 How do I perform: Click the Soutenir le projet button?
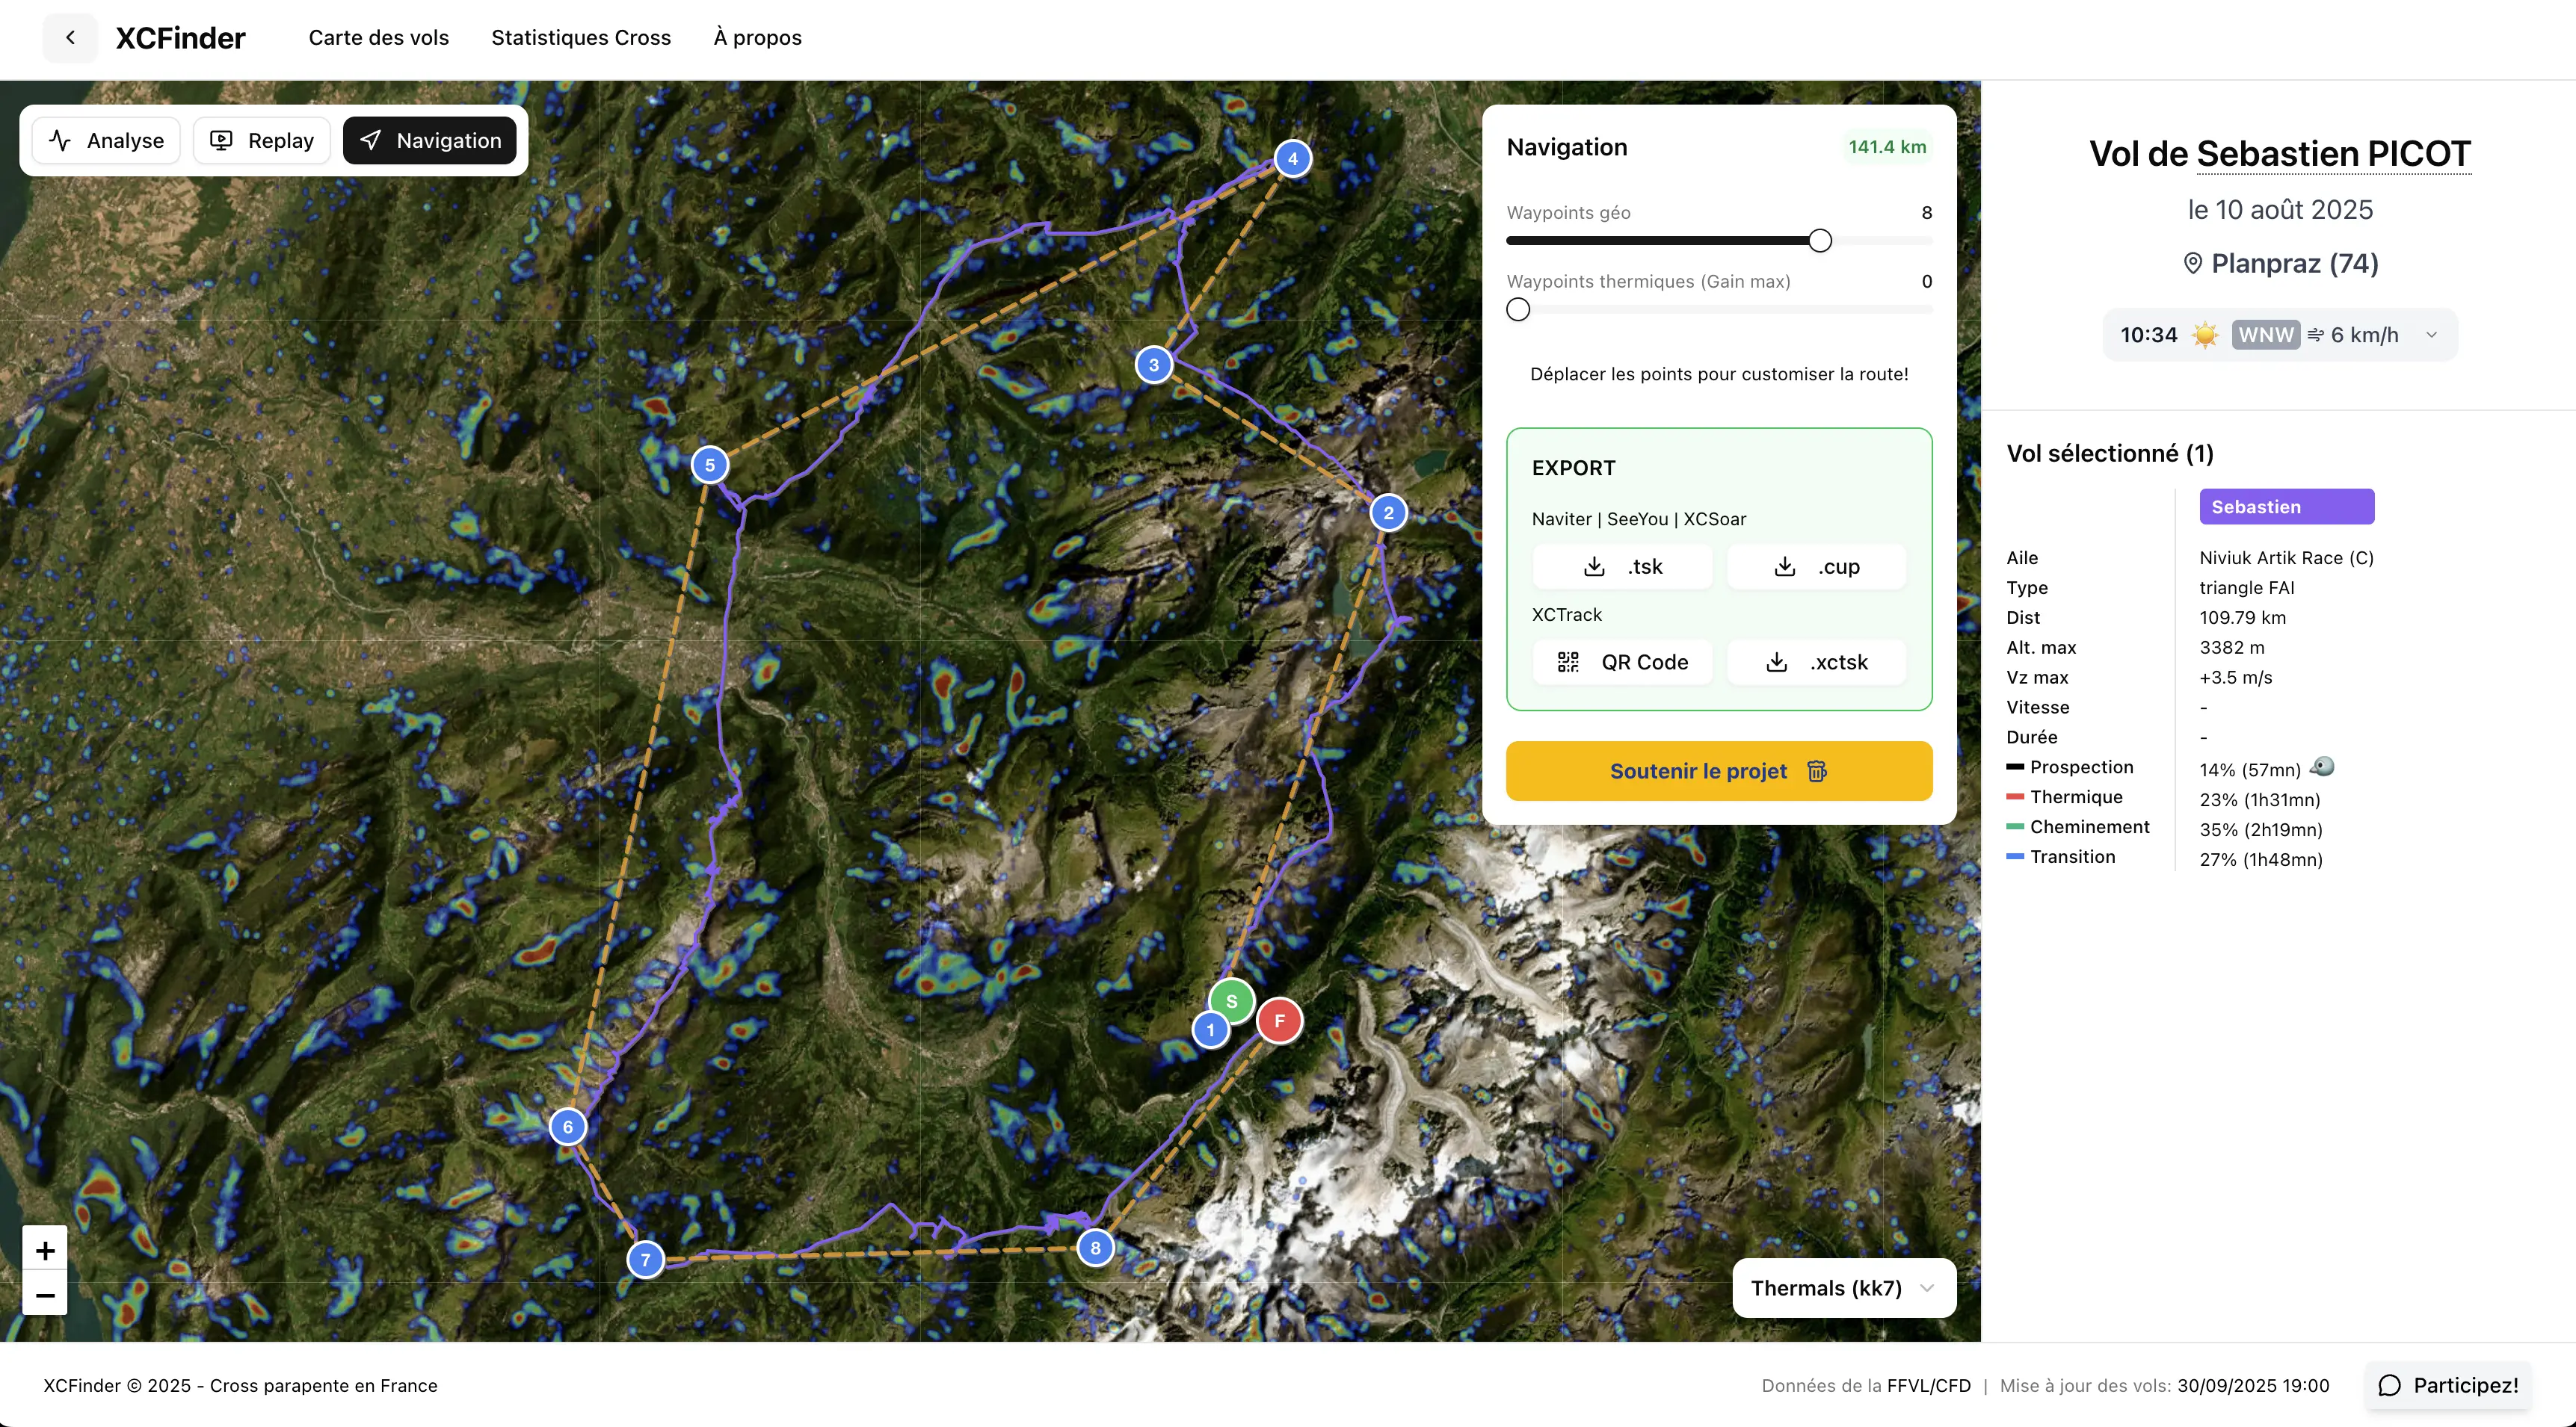click(1718, 770)
